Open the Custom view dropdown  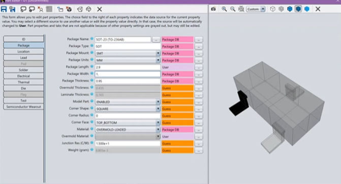[x=256, y=9]
